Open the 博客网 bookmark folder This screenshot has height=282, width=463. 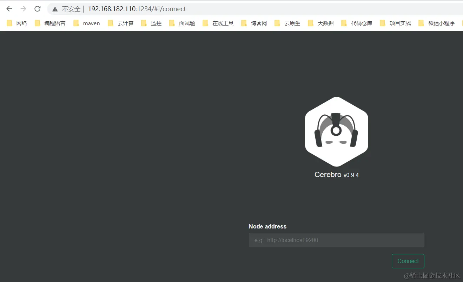tap(254, 23)
